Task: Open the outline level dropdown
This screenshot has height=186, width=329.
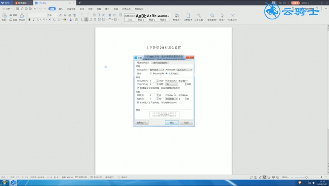Action: click(185, 70)
